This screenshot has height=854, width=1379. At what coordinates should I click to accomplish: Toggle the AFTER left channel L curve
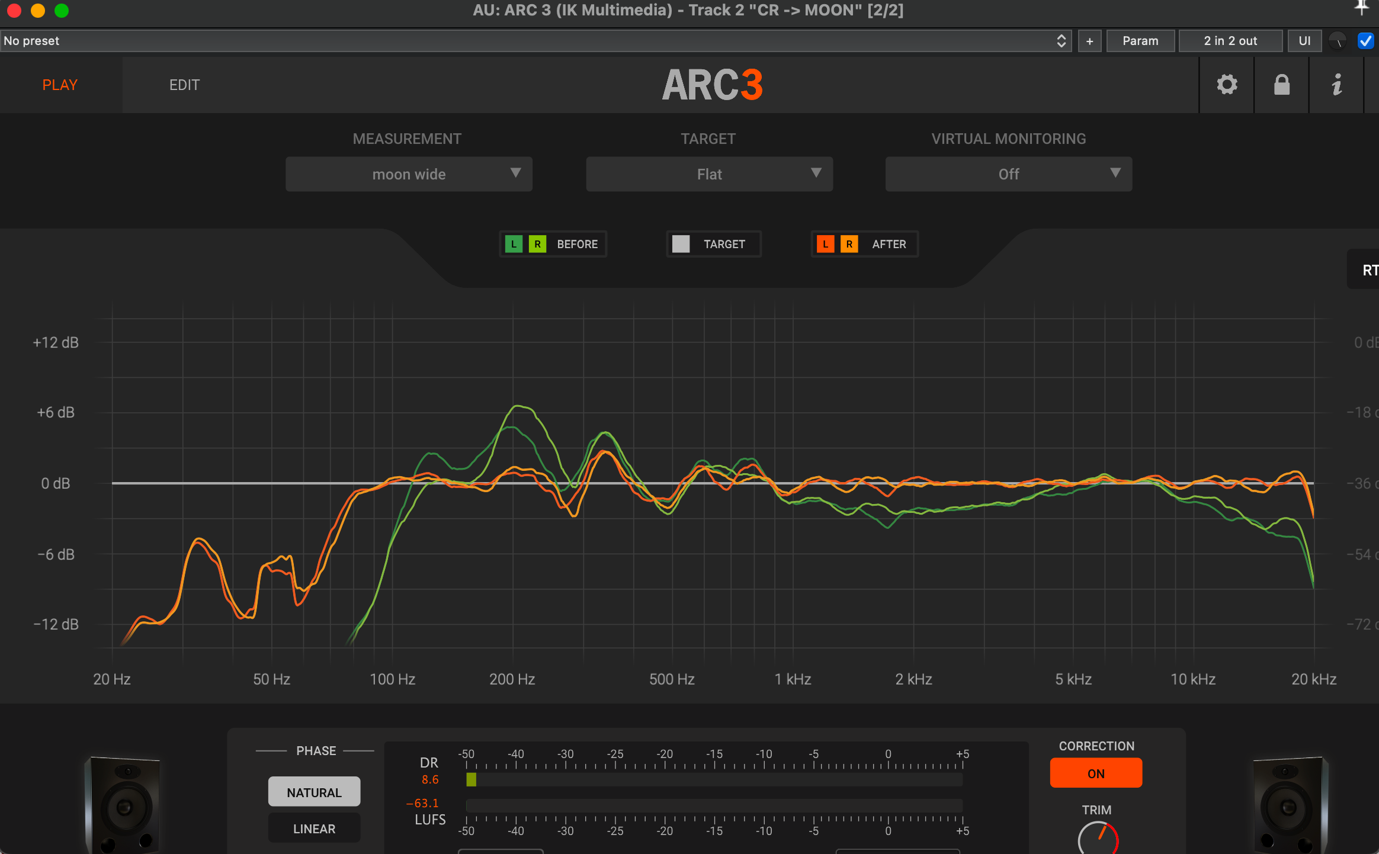coord(825,244)
